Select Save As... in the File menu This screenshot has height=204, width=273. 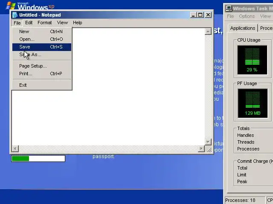(42, 55)
